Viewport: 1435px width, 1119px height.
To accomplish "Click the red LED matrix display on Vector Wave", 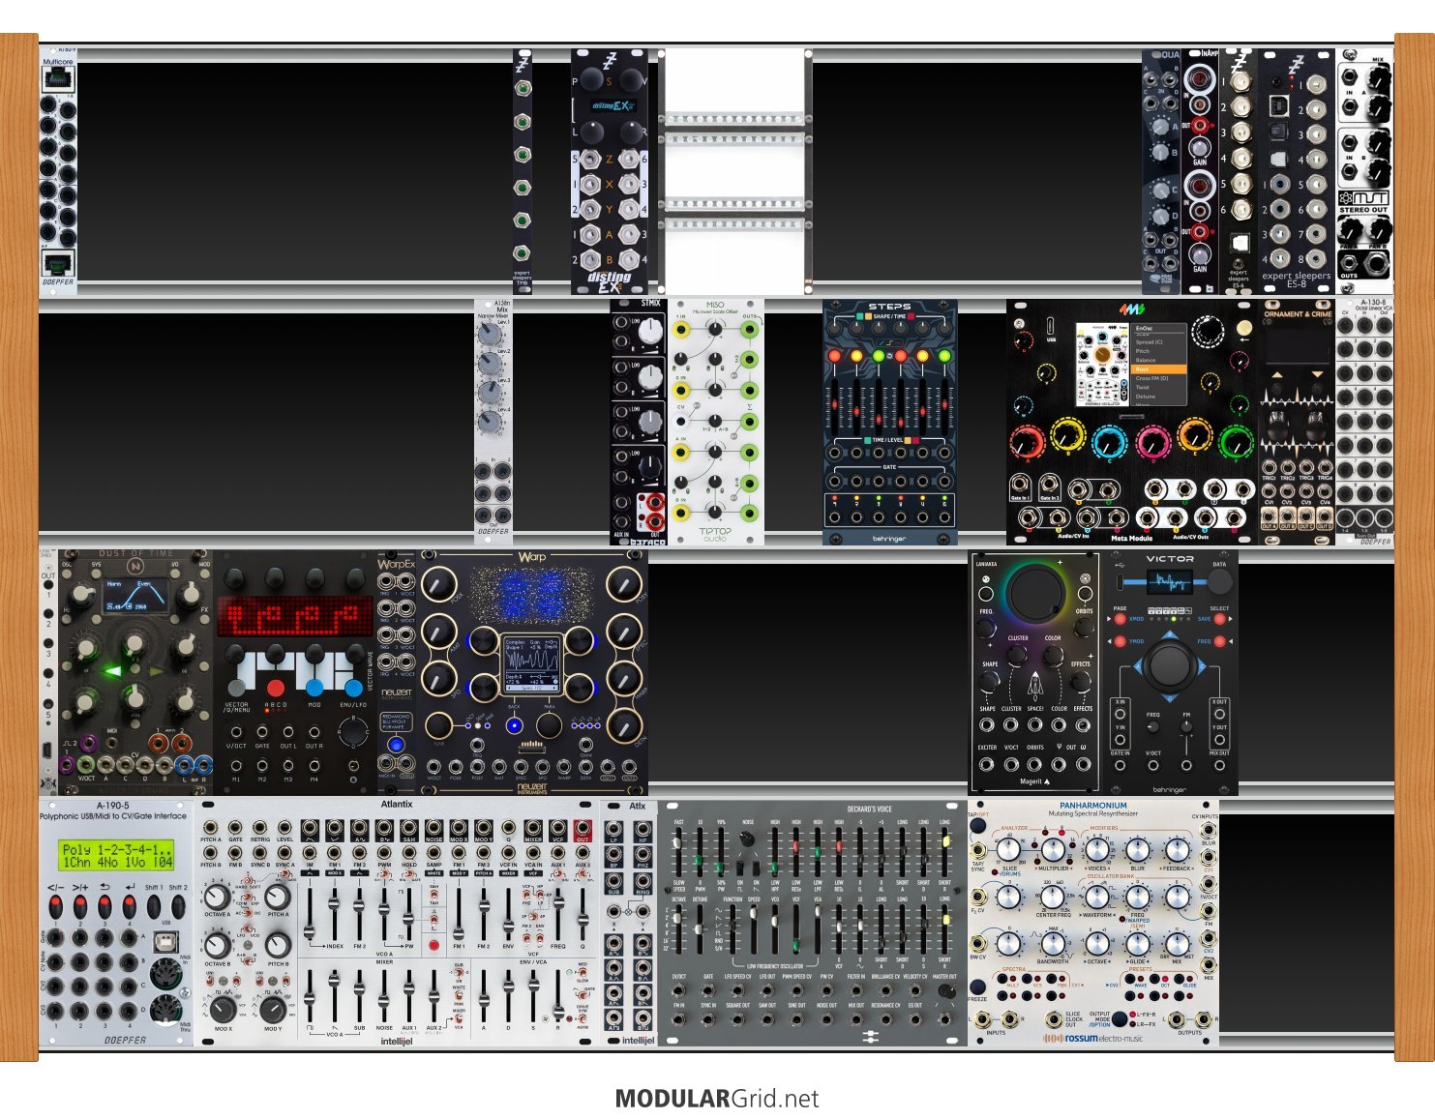I will (x=294, y=617).
